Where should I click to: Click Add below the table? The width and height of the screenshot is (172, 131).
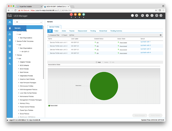[x=98, y=62]
